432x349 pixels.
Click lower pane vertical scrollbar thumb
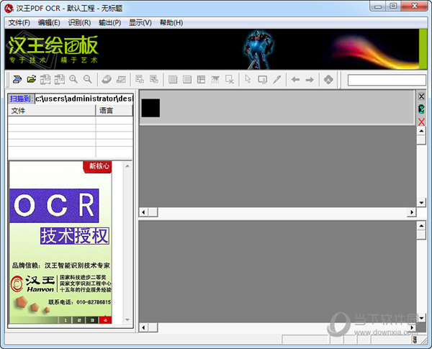point(421,235)
